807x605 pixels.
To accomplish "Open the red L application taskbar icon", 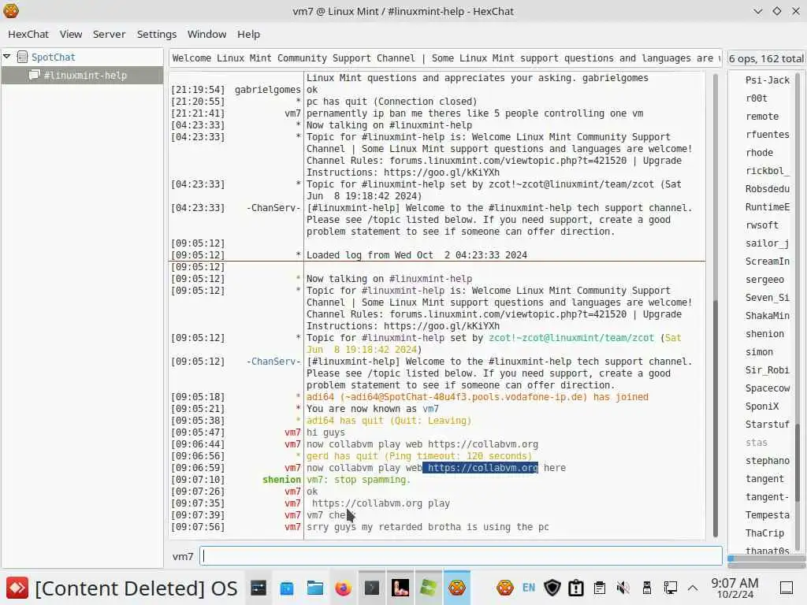I will tap(400, 588).
